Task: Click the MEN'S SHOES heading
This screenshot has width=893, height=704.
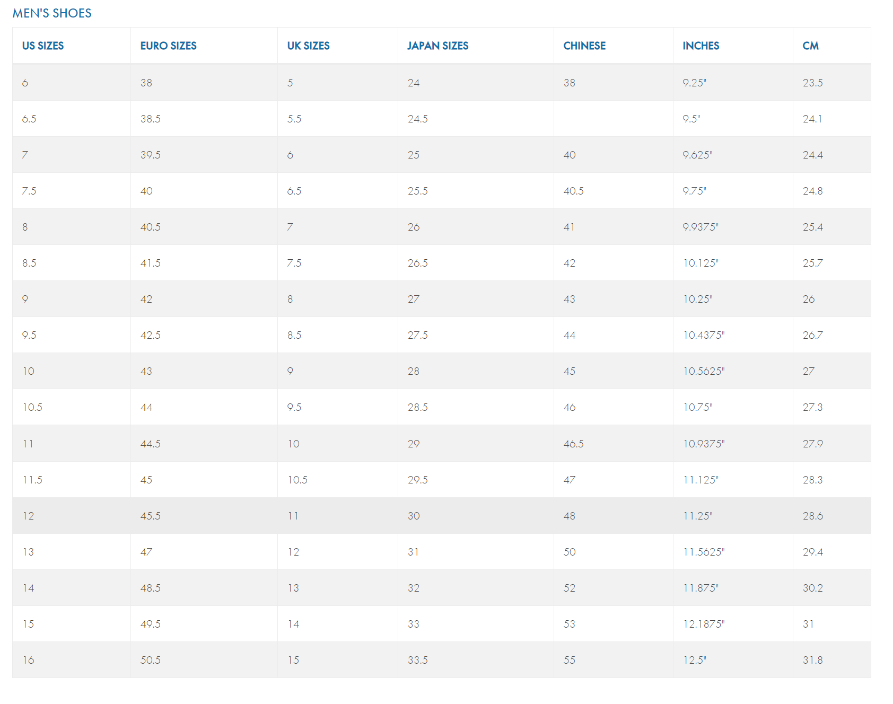Action: pyautogui.click(x=52, y=13)
